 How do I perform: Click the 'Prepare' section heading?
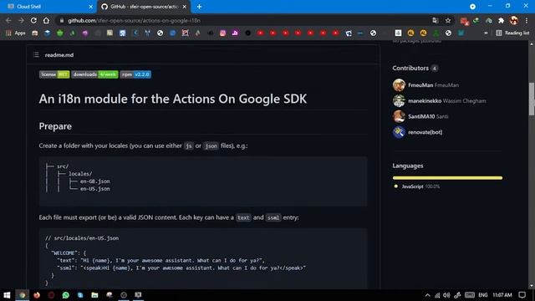[55, 126]
